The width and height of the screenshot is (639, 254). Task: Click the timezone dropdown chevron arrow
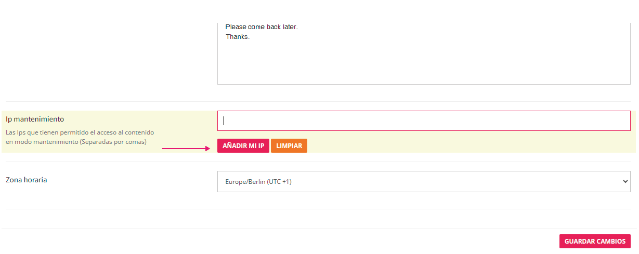coord(625,182)
